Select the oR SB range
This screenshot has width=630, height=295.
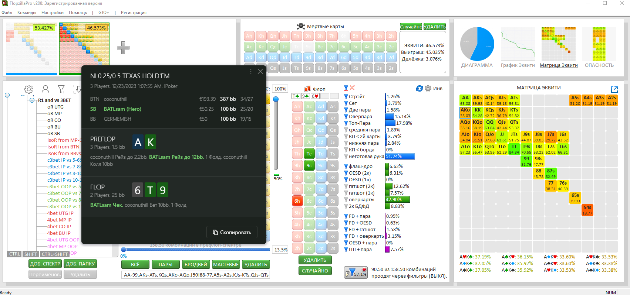(54, 133)
